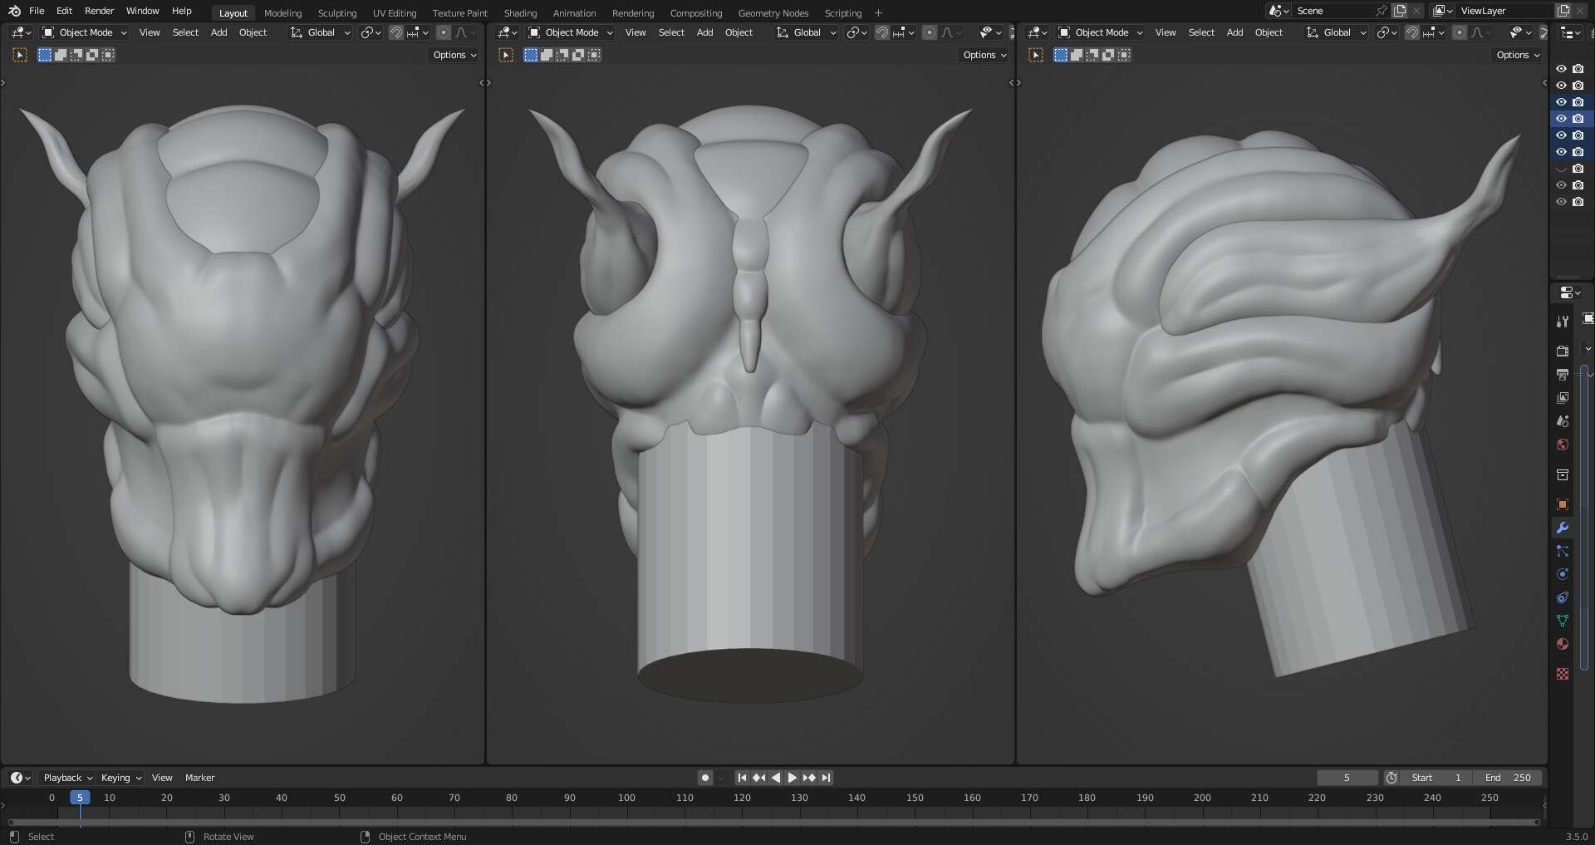Image resolution: width=1595 pixels, height=845 pixels.
Task: Select the box select tool icon
Action: (44, 54)
